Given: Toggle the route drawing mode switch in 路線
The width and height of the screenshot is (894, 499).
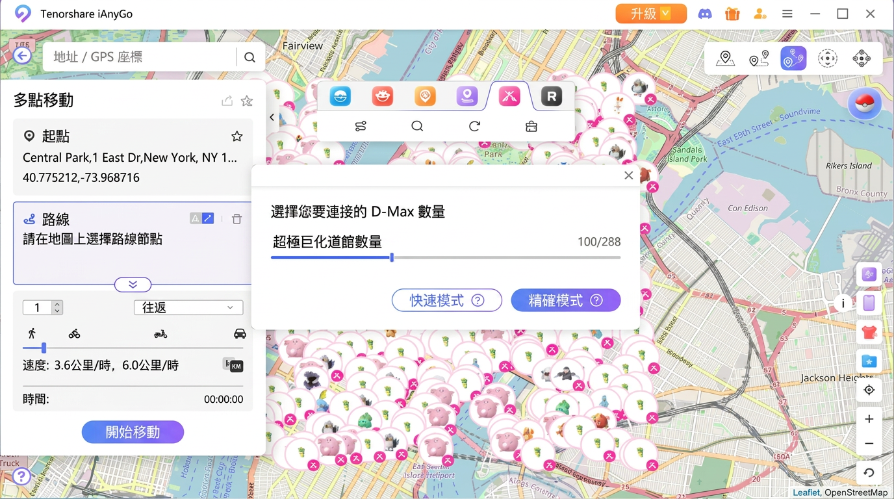Looking at the screenshot, I should pos(201,218).
